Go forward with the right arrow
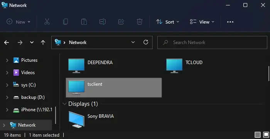This screenshot has height=139, width=270. (20, 42)
